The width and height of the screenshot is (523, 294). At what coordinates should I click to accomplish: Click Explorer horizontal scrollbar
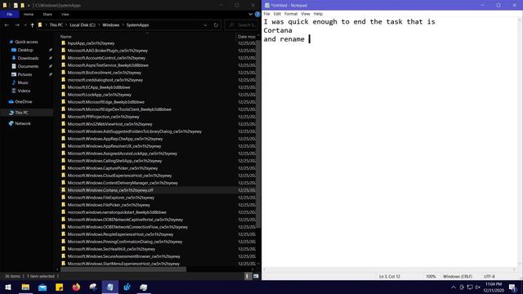click(123, 269)
